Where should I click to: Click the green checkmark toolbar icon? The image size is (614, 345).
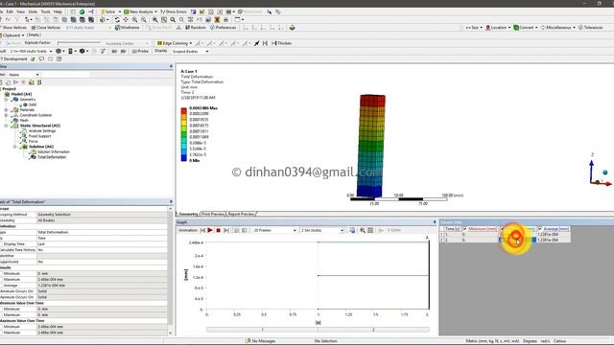point(82,11)
